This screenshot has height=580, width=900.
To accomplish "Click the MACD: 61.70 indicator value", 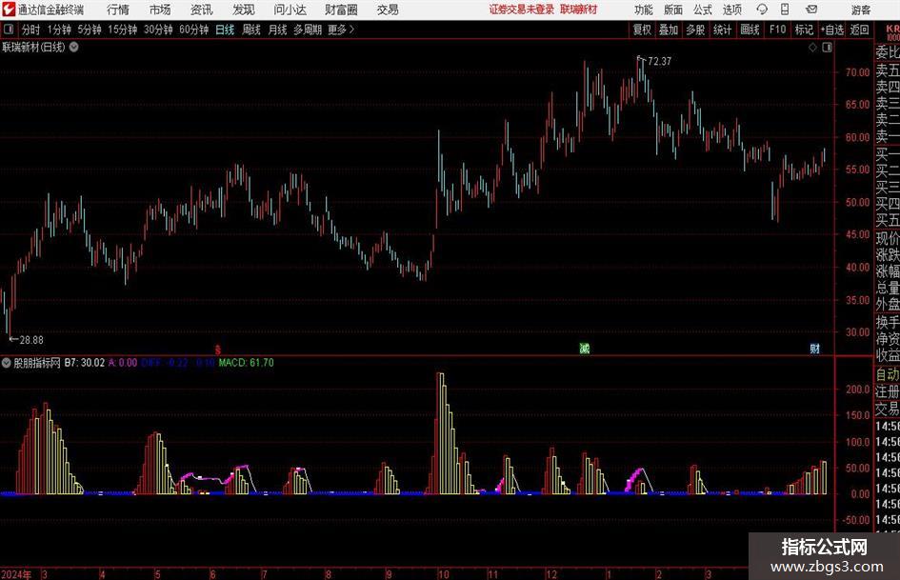I will (247, 363).
